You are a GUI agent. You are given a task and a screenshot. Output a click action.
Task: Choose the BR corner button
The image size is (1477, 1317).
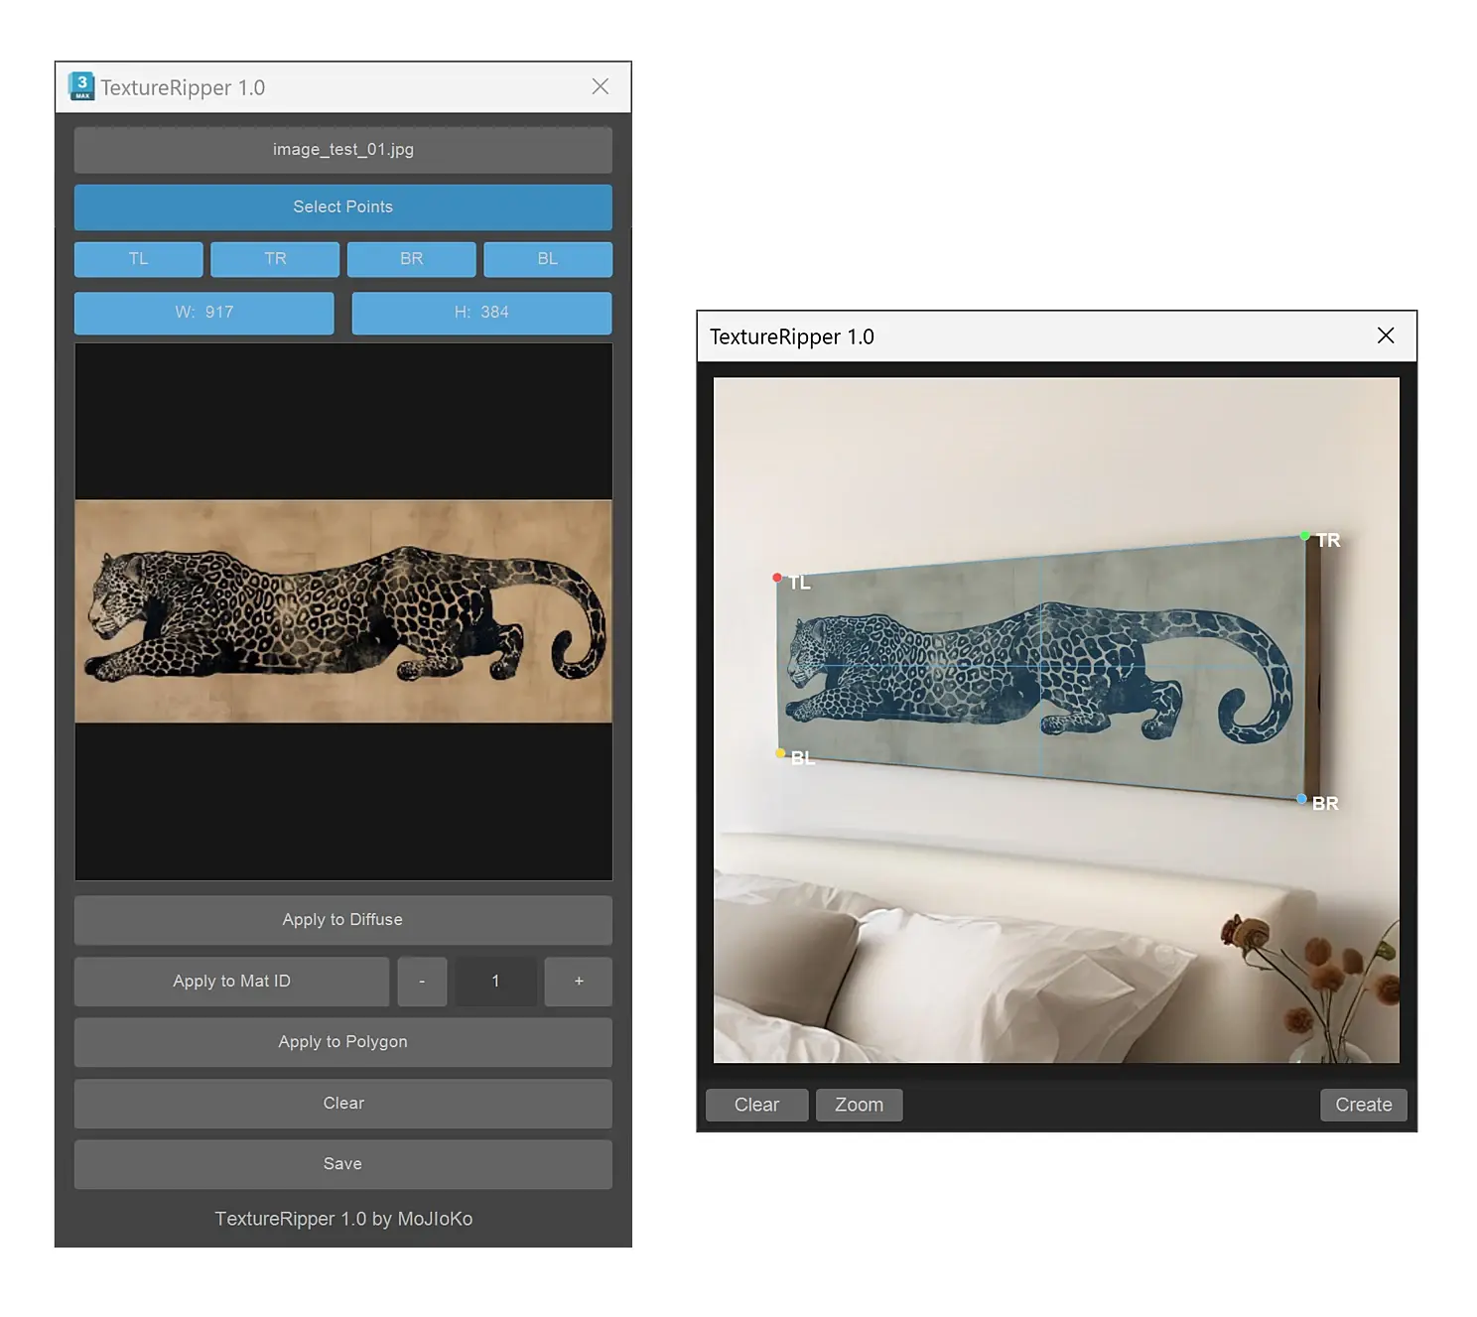pyautogui.click(x=411, y=259)
